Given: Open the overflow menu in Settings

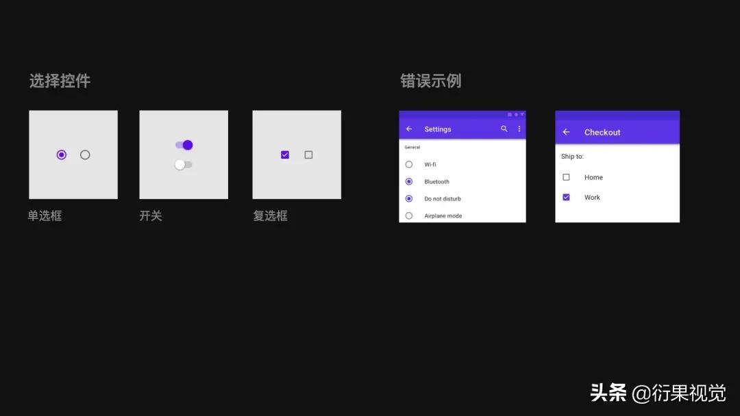Looking at the screenshot, I should pos(519,129).
